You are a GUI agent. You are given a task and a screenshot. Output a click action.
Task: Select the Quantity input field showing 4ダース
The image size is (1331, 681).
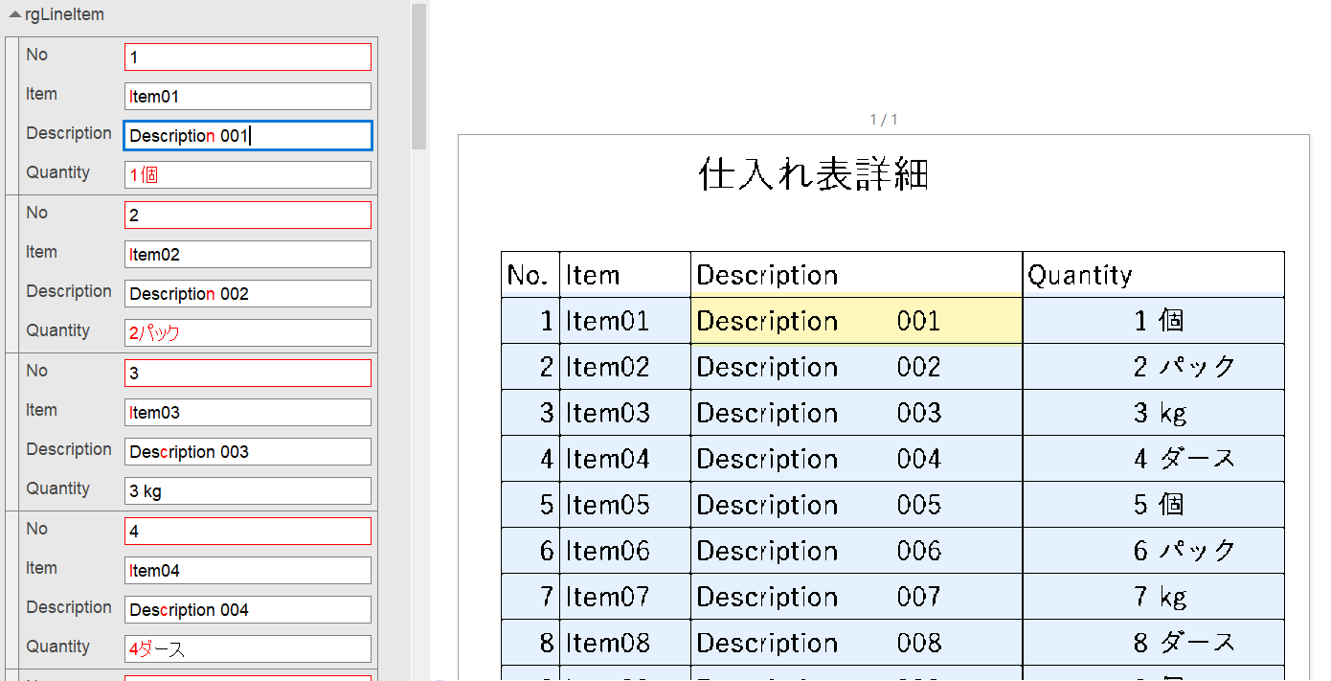pos(248,648)
